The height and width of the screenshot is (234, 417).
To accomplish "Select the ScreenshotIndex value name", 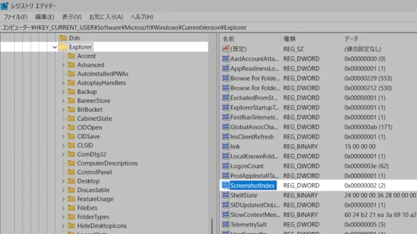I will (253, 186).
